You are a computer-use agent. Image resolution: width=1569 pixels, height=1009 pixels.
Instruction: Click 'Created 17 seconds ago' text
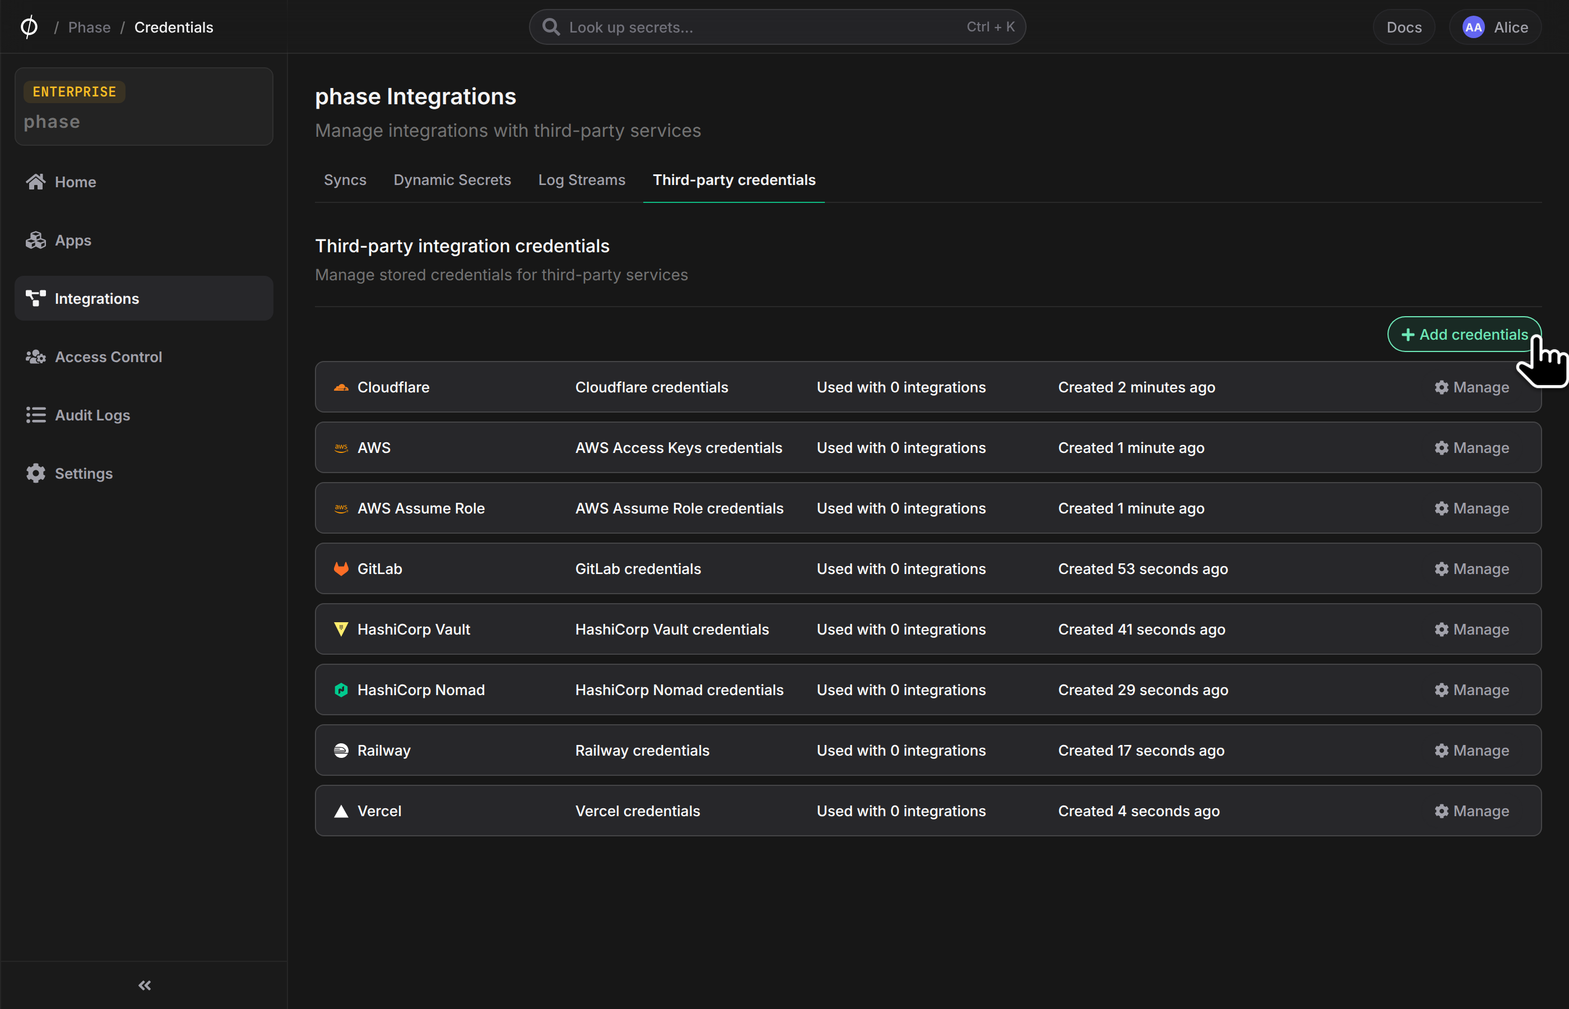coord(1141,751)
